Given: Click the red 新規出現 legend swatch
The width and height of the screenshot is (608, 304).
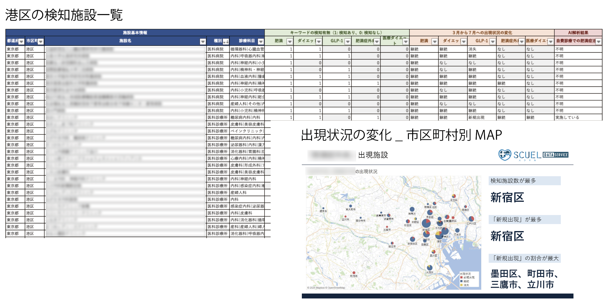Looking at the screenshot, I should pos(462,278).
